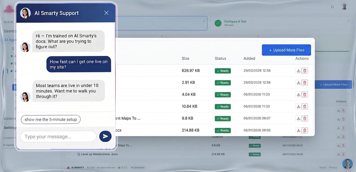This screenshot has width=356, height=172.
Task: Open the 'Level up Metahumans .docx' file
Action: [99, 154]
